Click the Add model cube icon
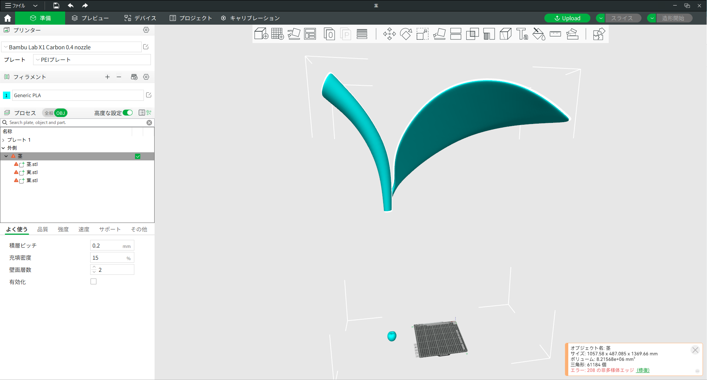 pos(261,34)
